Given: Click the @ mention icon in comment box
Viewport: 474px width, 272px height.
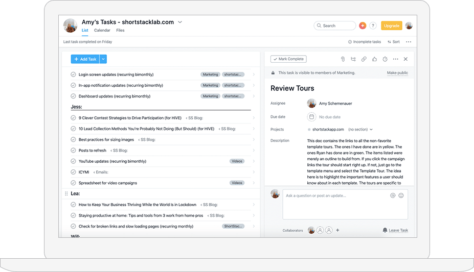Looking at the screenshot, I should click(x=393, y=195).
